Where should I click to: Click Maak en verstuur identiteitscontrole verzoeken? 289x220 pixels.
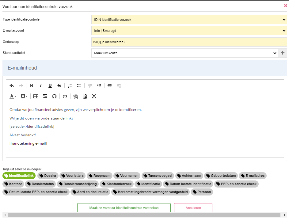click(124, 208)
